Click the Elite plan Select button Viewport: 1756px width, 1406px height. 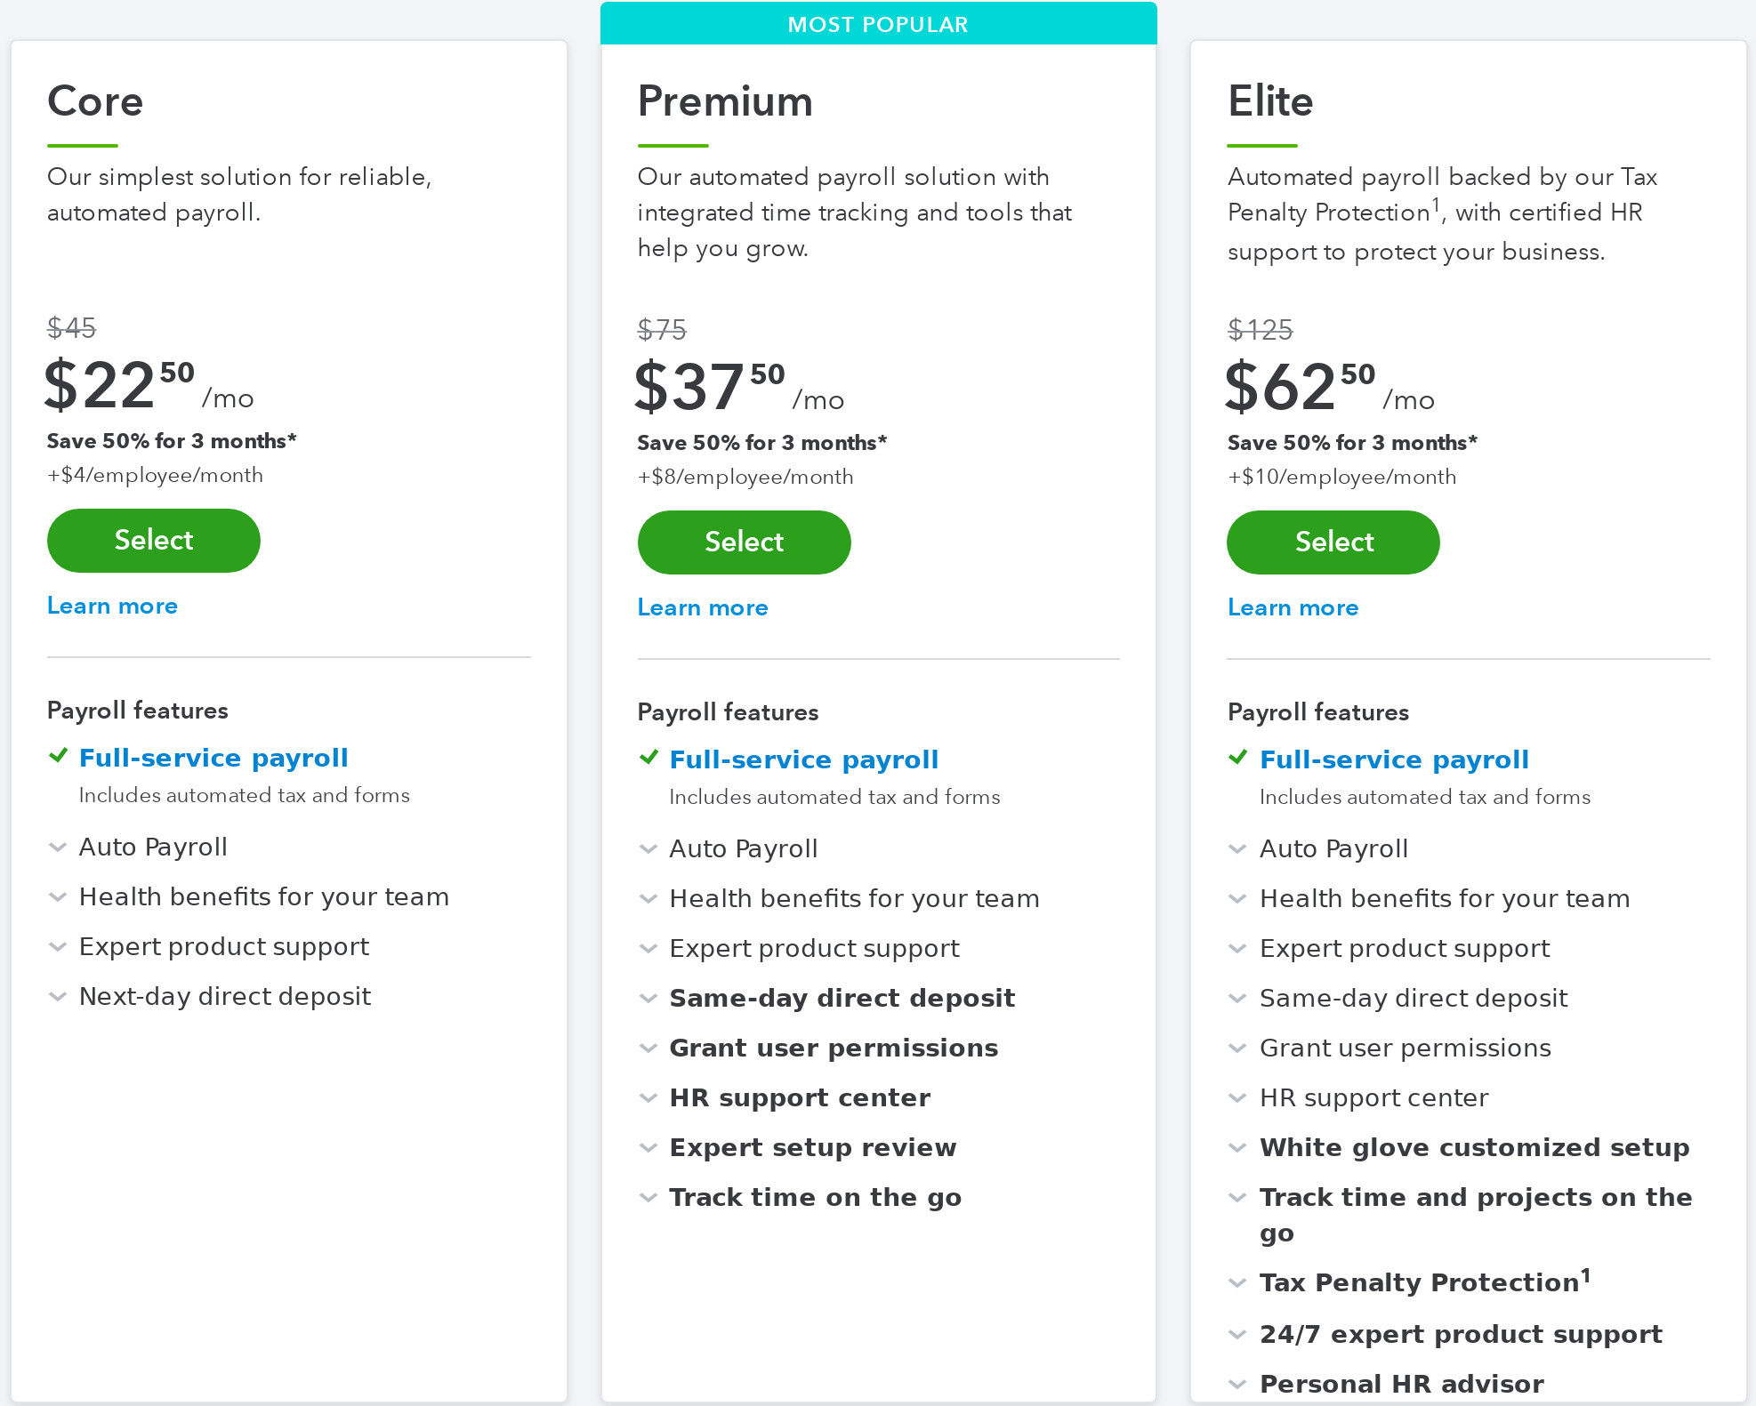[1333, 541]
